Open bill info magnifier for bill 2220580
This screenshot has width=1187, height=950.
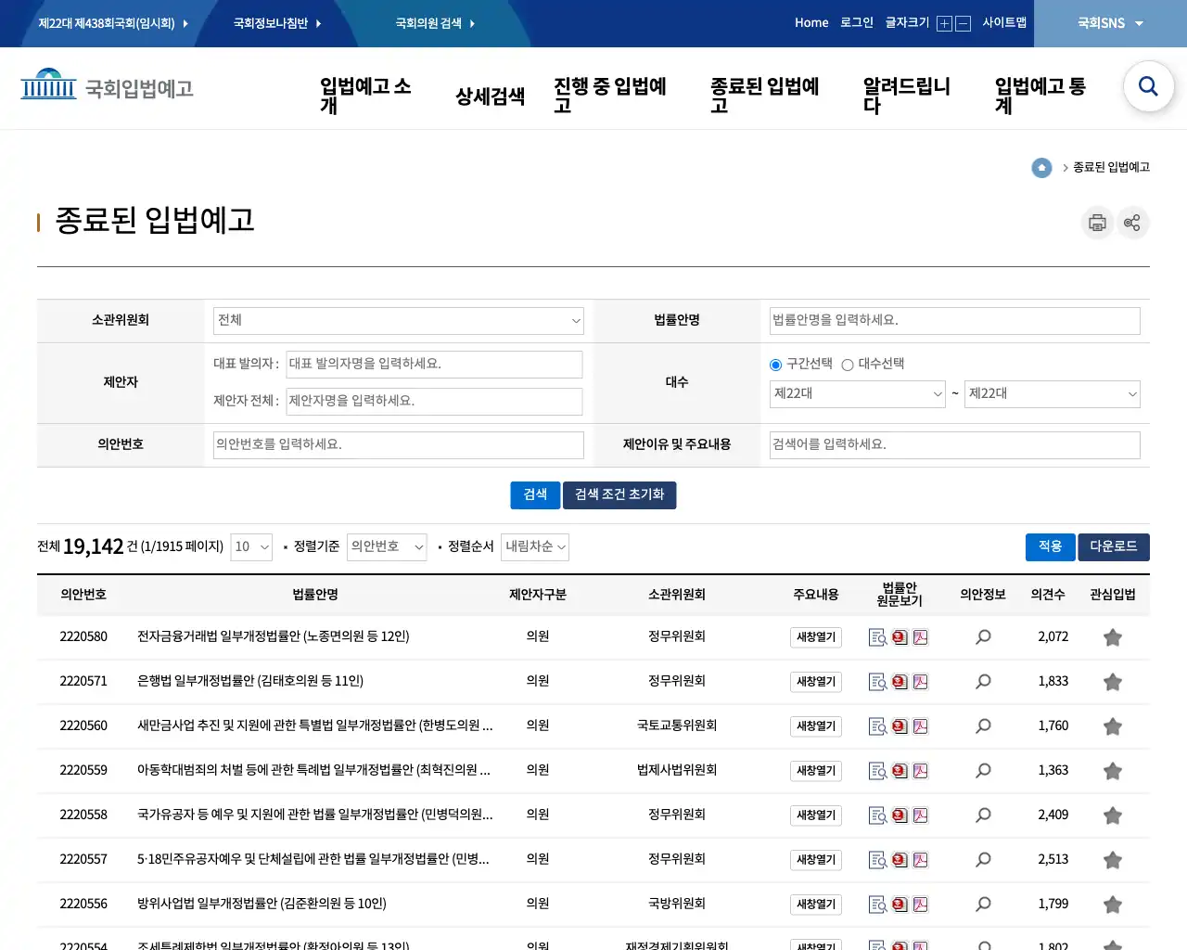(983, 637)
